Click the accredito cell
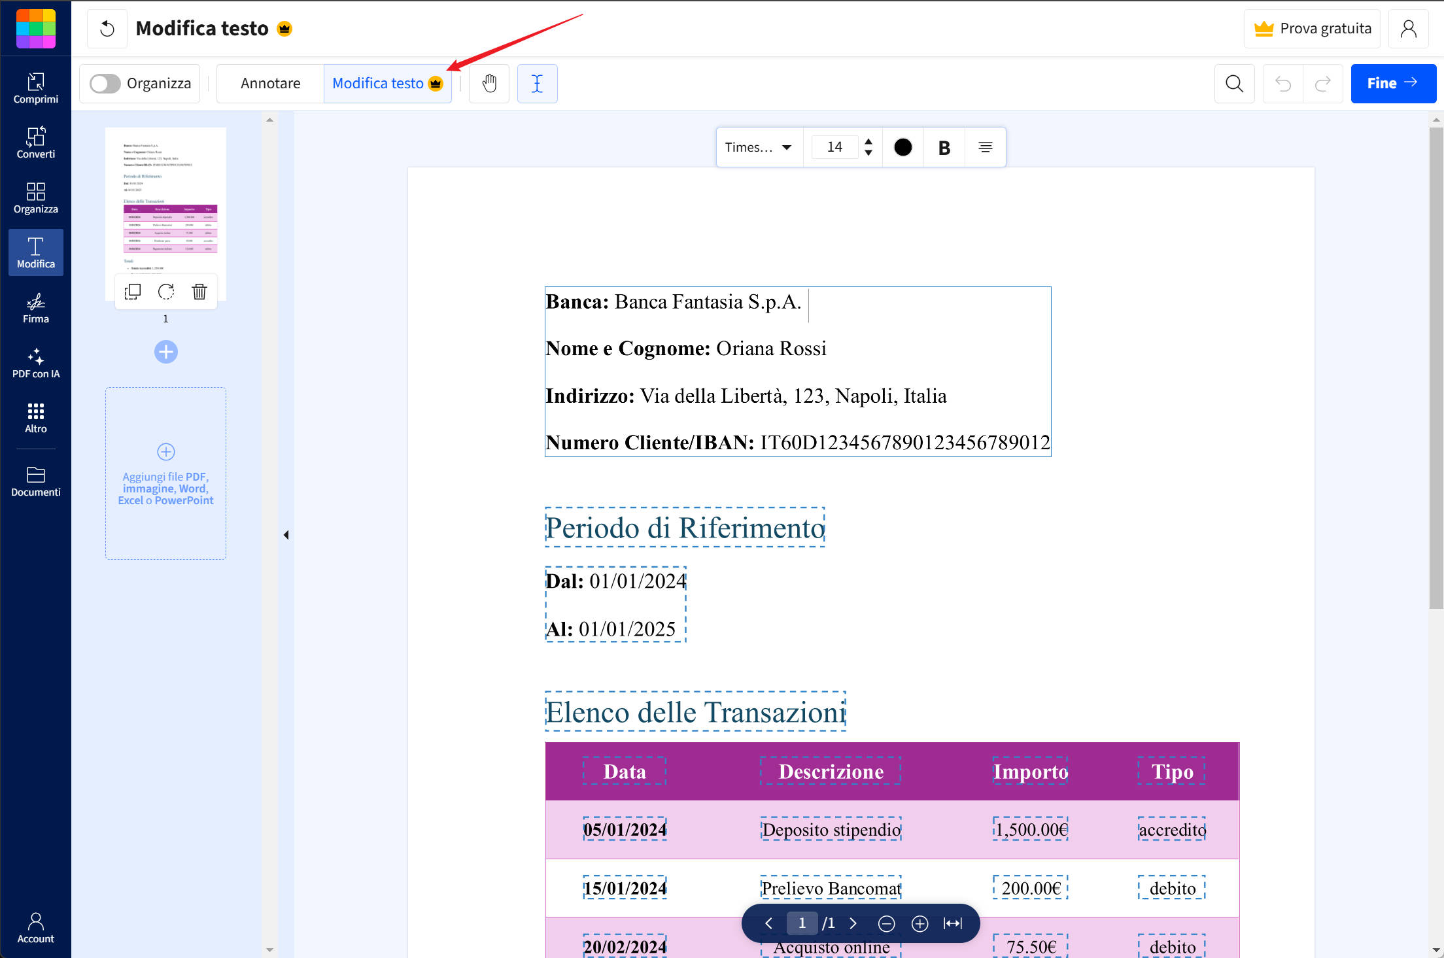The height and width of the screenshot is (958, 1444). 1172,829
